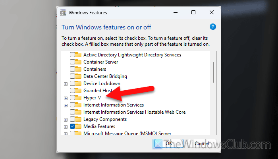Close the Windows Features dialog
Viewport: 278px width, 159px height.
211,13
